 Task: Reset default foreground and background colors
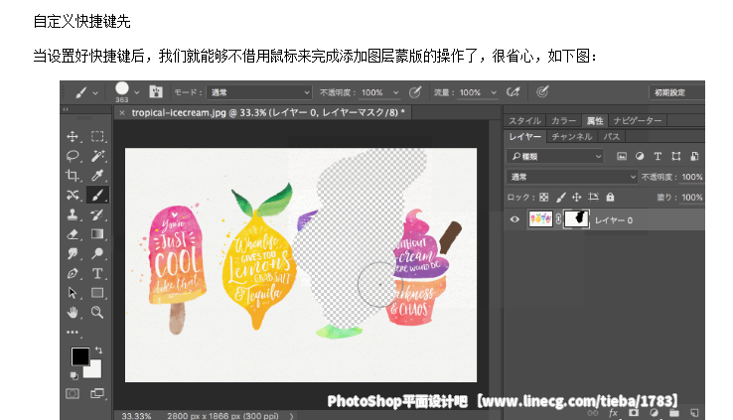[x=73, y=375]
